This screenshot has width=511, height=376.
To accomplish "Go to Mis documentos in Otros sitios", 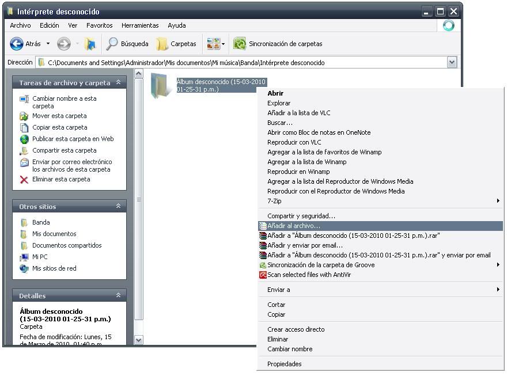I will (54, 234).
